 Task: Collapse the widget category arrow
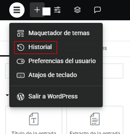point(7,95)
